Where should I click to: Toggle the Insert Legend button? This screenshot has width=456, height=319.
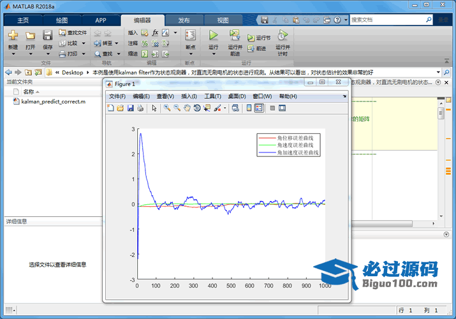[x=259, y=108]
